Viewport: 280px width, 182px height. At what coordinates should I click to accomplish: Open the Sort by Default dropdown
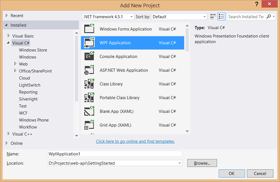click(x=179, y=16)
